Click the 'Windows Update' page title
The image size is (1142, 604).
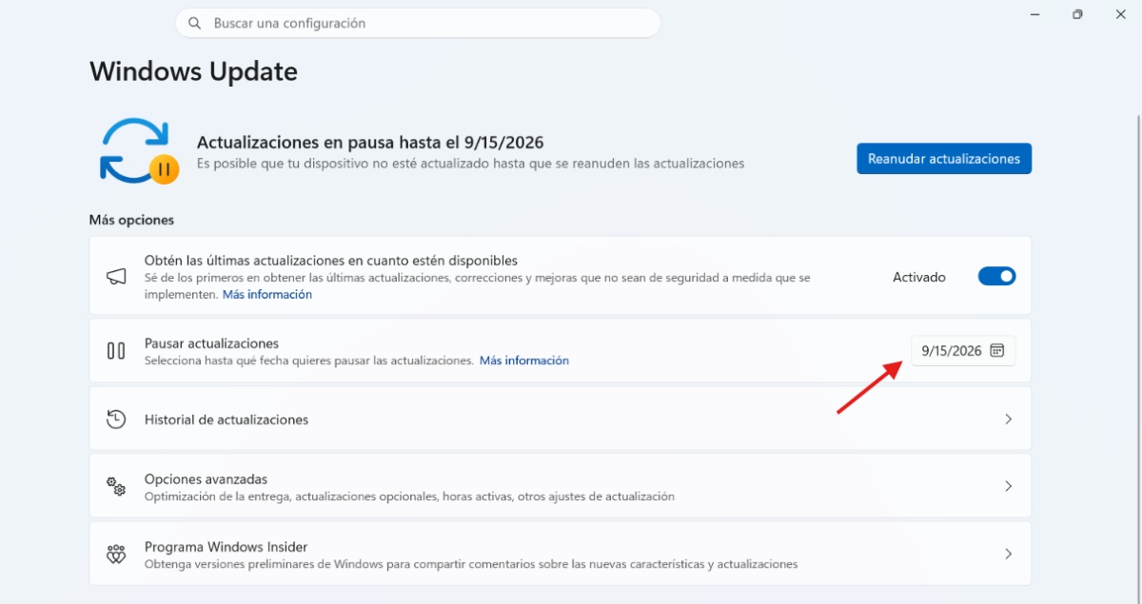click(193, 71)
